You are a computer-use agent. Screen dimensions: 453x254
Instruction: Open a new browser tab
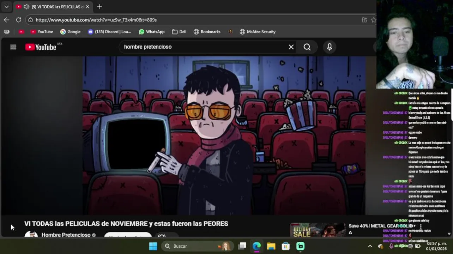(x=99, y=7)
